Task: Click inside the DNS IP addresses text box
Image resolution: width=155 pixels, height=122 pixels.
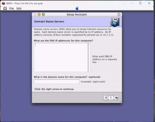Action: [61, 57]
